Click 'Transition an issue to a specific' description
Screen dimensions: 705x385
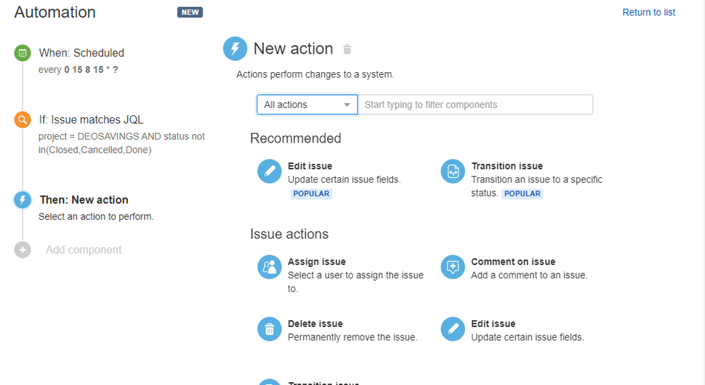pyautogui.click(x=536, y=179)
